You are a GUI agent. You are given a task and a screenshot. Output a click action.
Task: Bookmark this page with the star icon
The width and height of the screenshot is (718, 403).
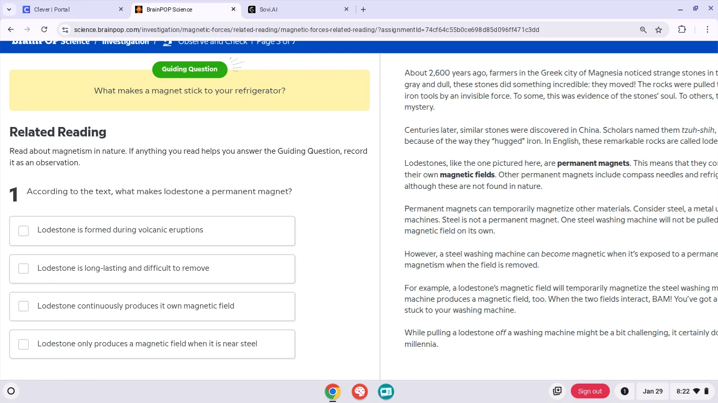click(659, 30)
